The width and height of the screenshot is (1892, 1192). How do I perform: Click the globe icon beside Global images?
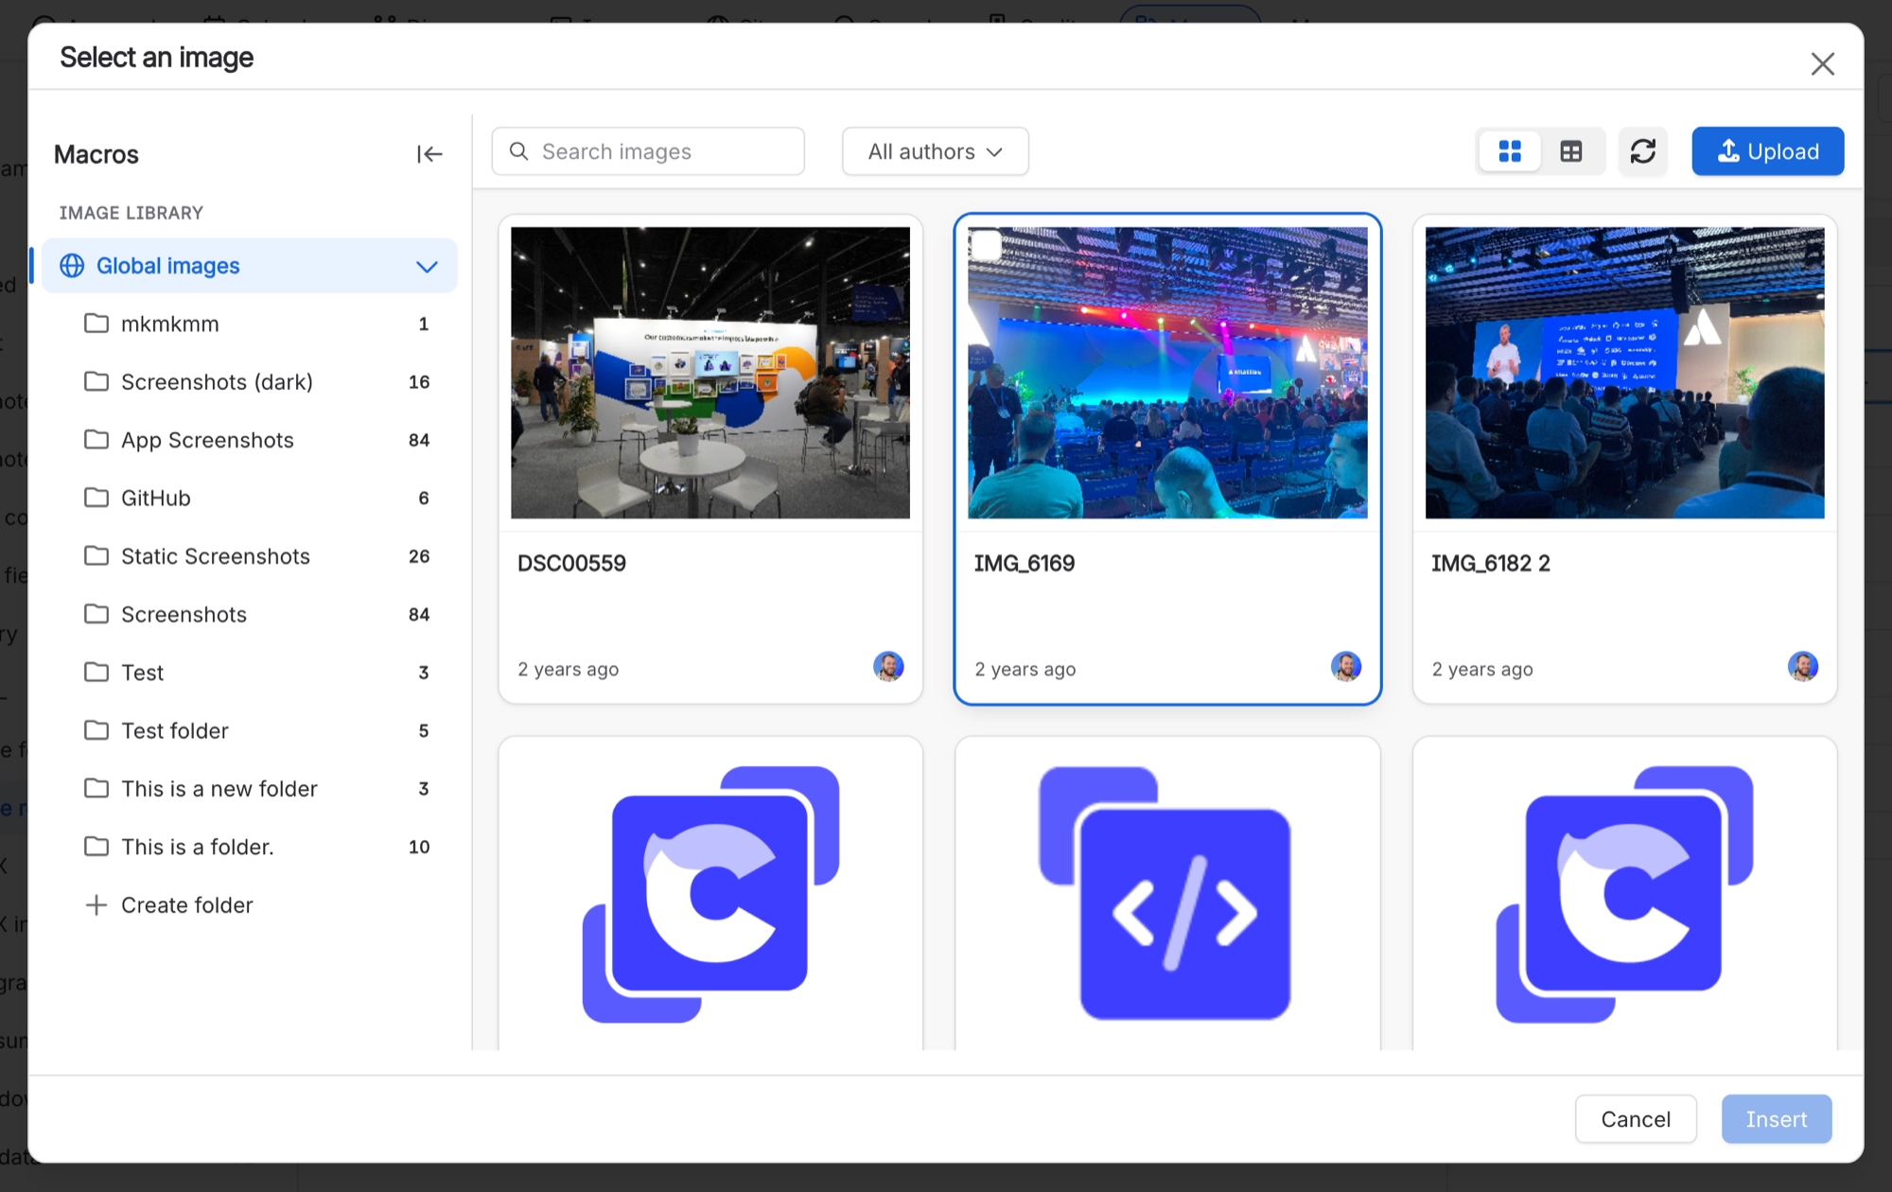tap(72, 266)
